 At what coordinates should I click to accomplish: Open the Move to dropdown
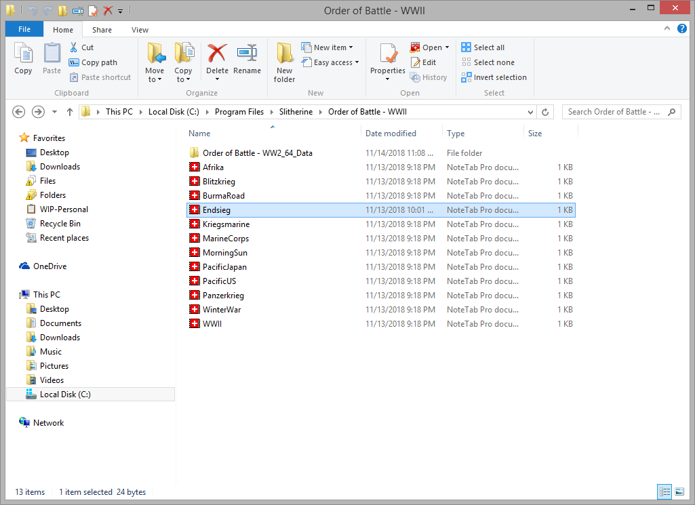click(x=155, y=79)
